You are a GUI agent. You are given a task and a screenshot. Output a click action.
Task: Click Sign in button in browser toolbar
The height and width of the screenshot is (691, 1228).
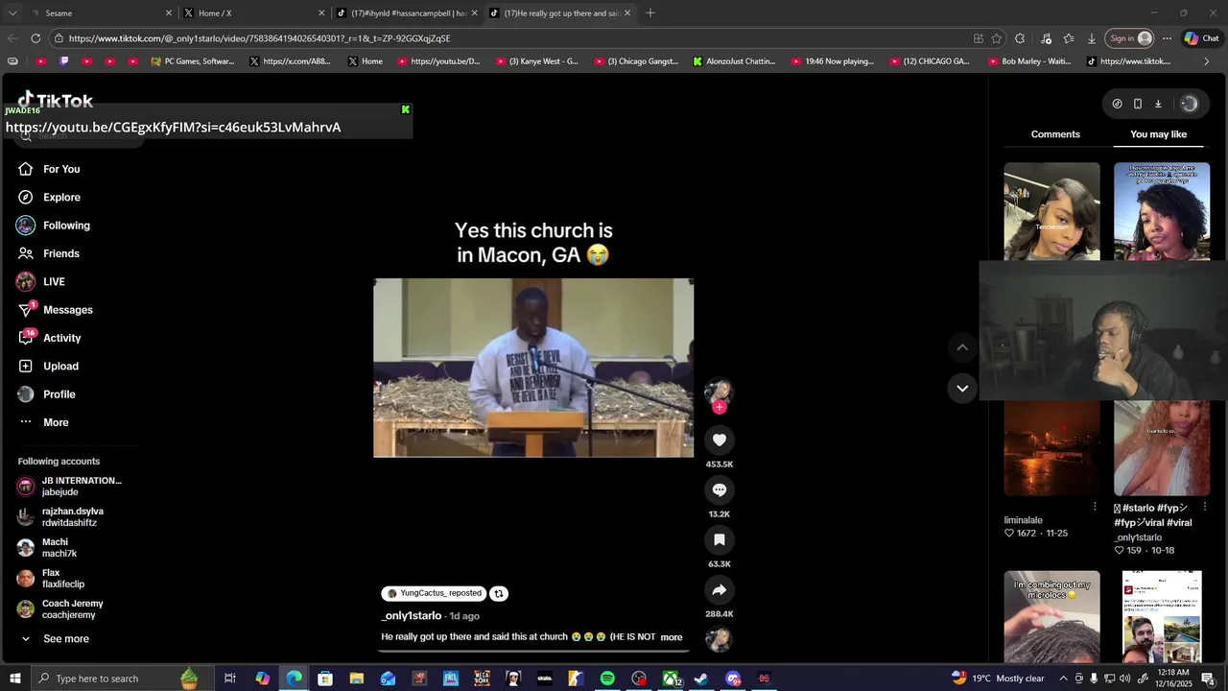1129,38
